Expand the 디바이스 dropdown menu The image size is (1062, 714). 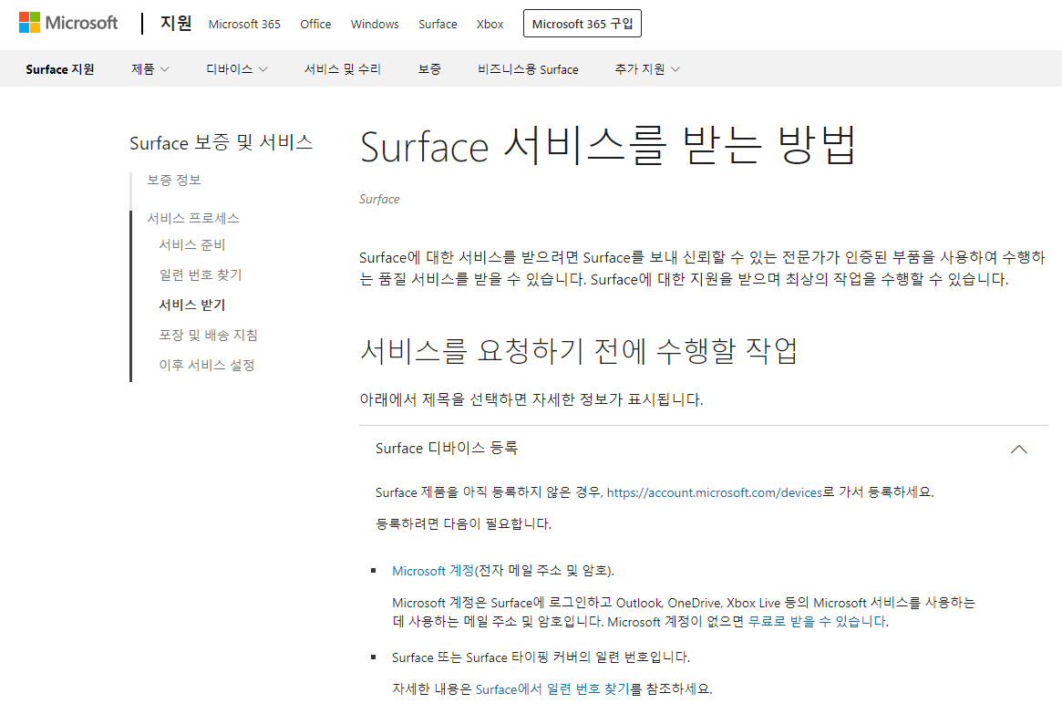point(237,69)
